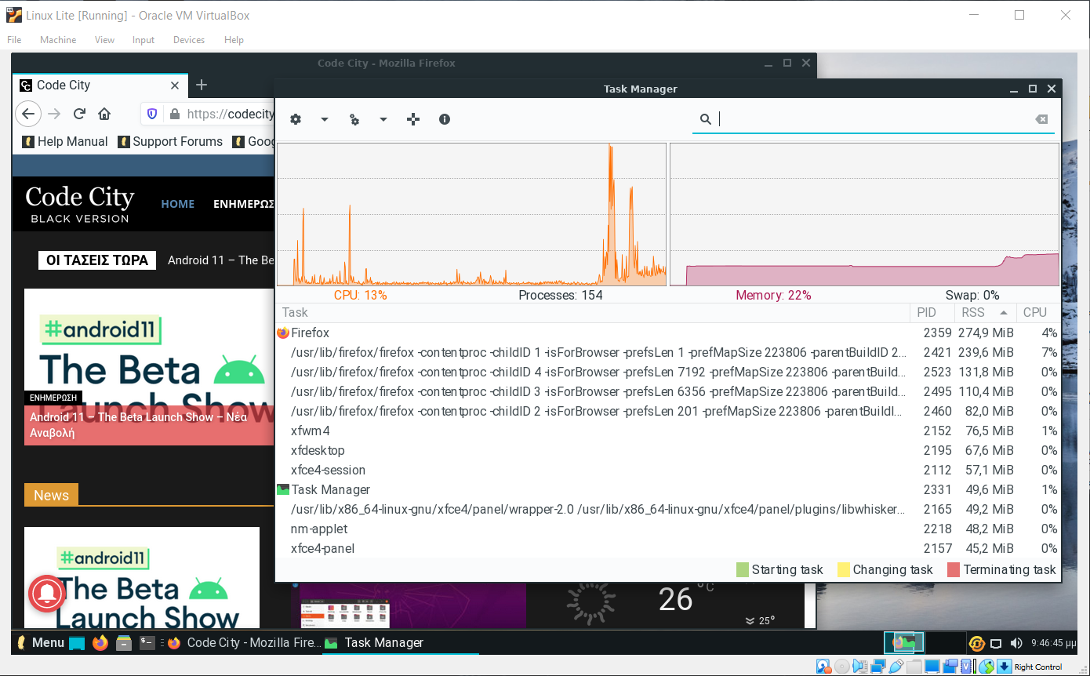Go forward in the Firefox window

coord(54,114)
